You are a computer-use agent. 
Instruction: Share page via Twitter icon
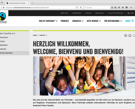point(130,35)
